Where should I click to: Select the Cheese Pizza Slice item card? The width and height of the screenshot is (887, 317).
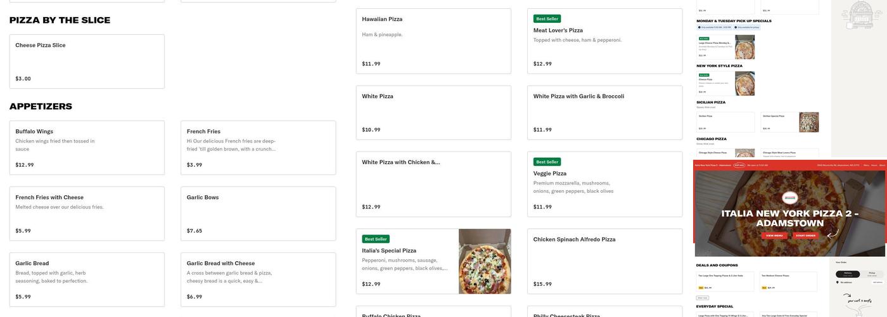pyautogui.click(x=87, y=61)
